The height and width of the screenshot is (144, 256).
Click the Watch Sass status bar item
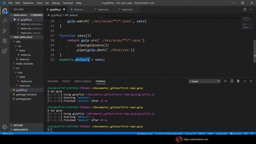tap(145, 134)
